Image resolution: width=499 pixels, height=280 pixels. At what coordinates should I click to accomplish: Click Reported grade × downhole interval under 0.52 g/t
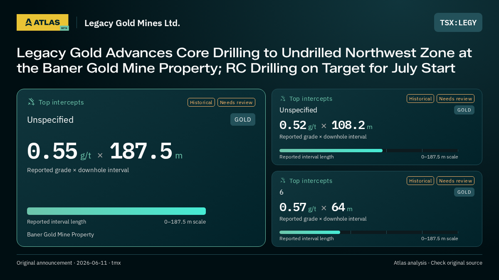(323, 137)
